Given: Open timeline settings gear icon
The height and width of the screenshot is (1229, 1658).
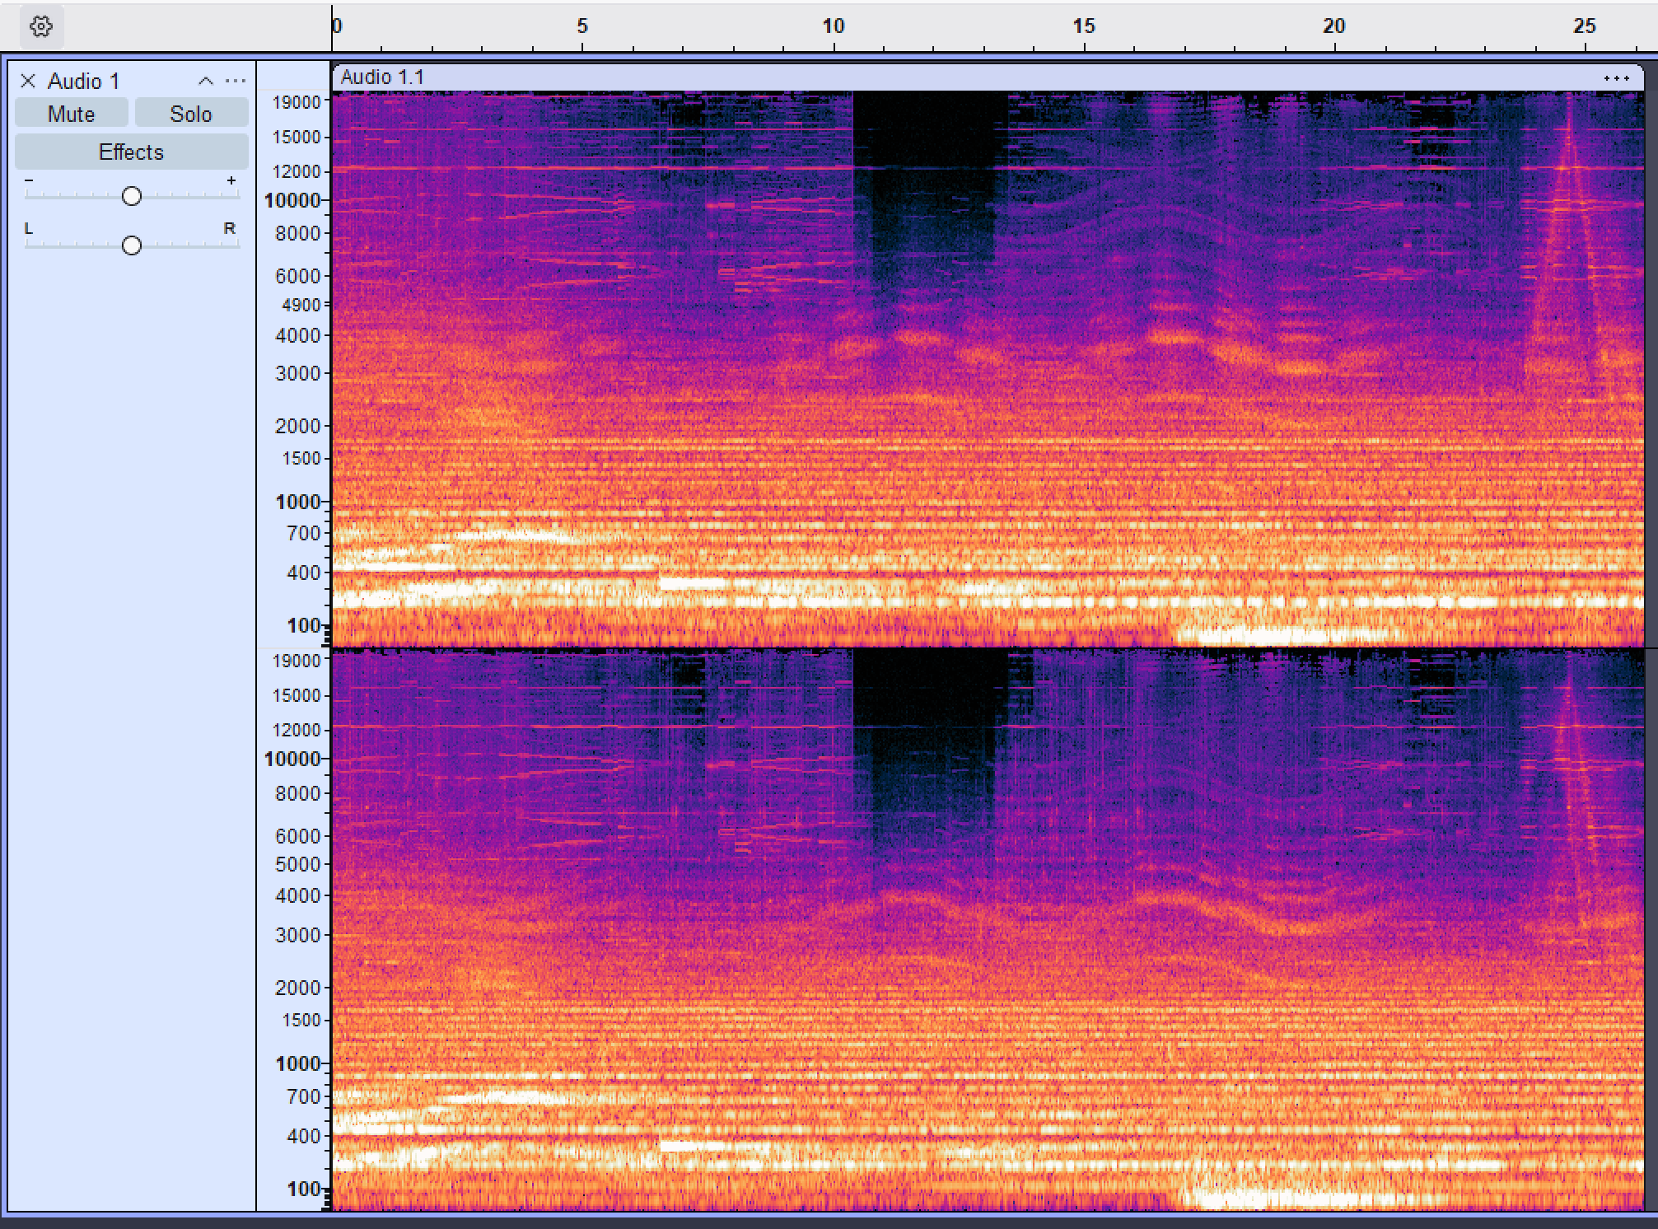Looking at the screenshot, I should pyautogui.click(x=41, y=26).
